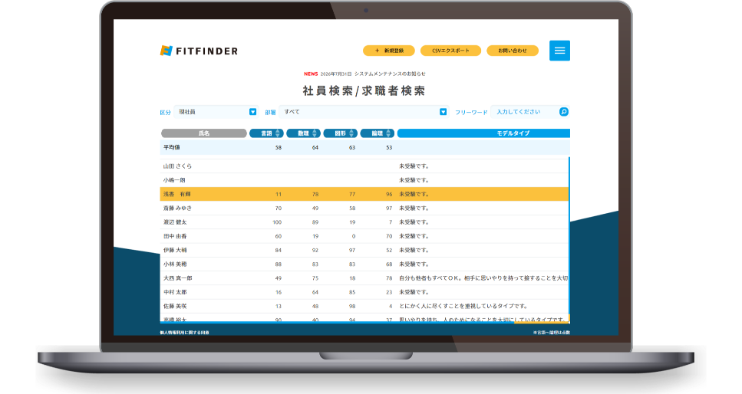Sort by the 数理 column

pos(303,133)
